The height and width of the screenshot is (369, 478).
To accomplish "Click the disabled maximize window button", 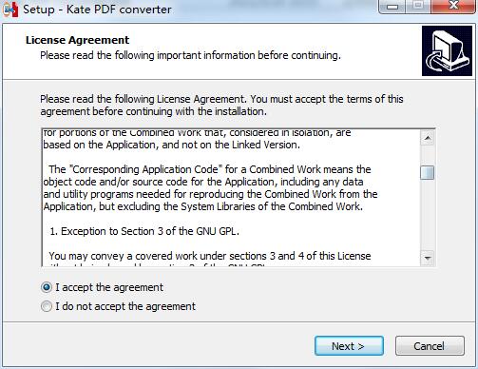I will pos(418,7).
